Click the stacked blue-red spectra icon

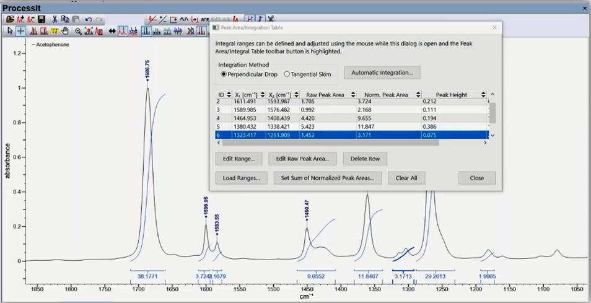(133, 31)
